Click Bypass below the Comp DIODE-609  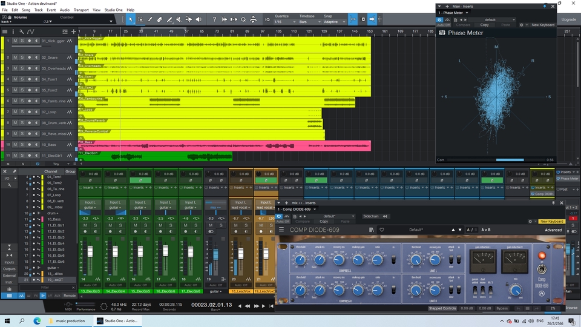502,308
